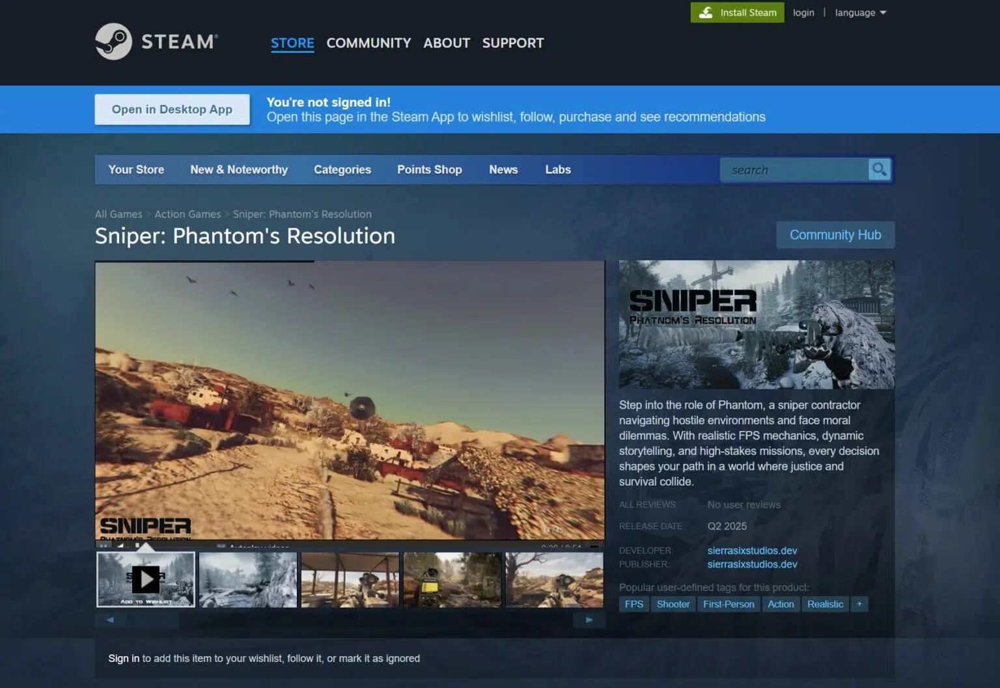This screenshot has height=688, width=1000.
Task: Click the login link
Action: click(803, 12)
